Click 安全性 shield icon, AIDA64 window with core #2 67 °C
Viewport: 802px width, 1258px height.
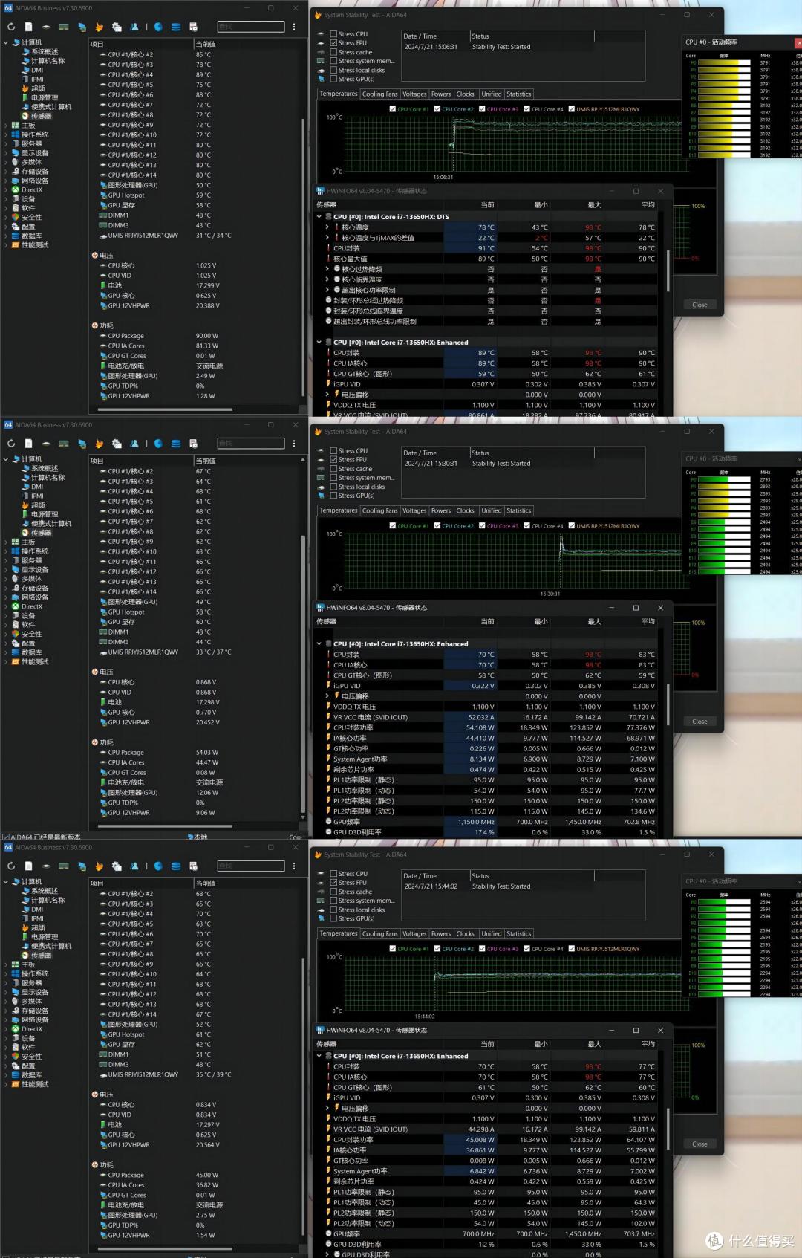tap(16, 634)
